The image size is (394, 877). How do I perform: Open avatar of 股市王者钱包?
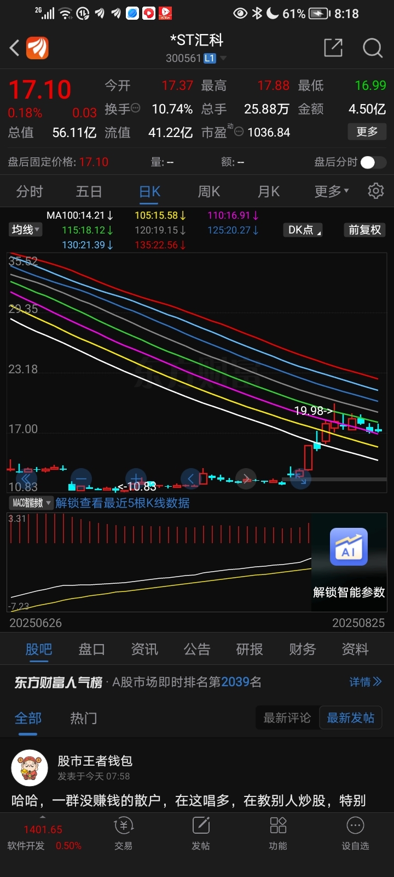point(30,768)
